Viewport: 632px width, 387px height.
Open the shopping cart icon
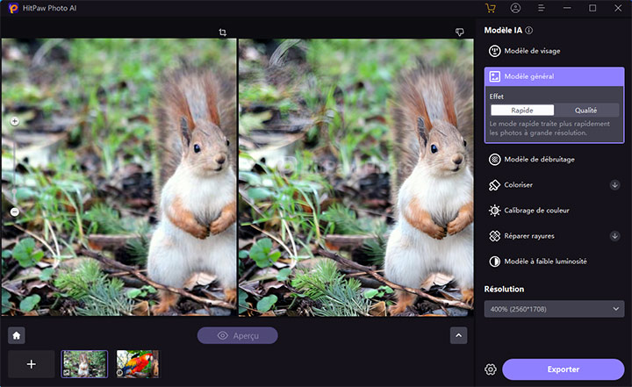pyautogui.click(x=490, y=8)
